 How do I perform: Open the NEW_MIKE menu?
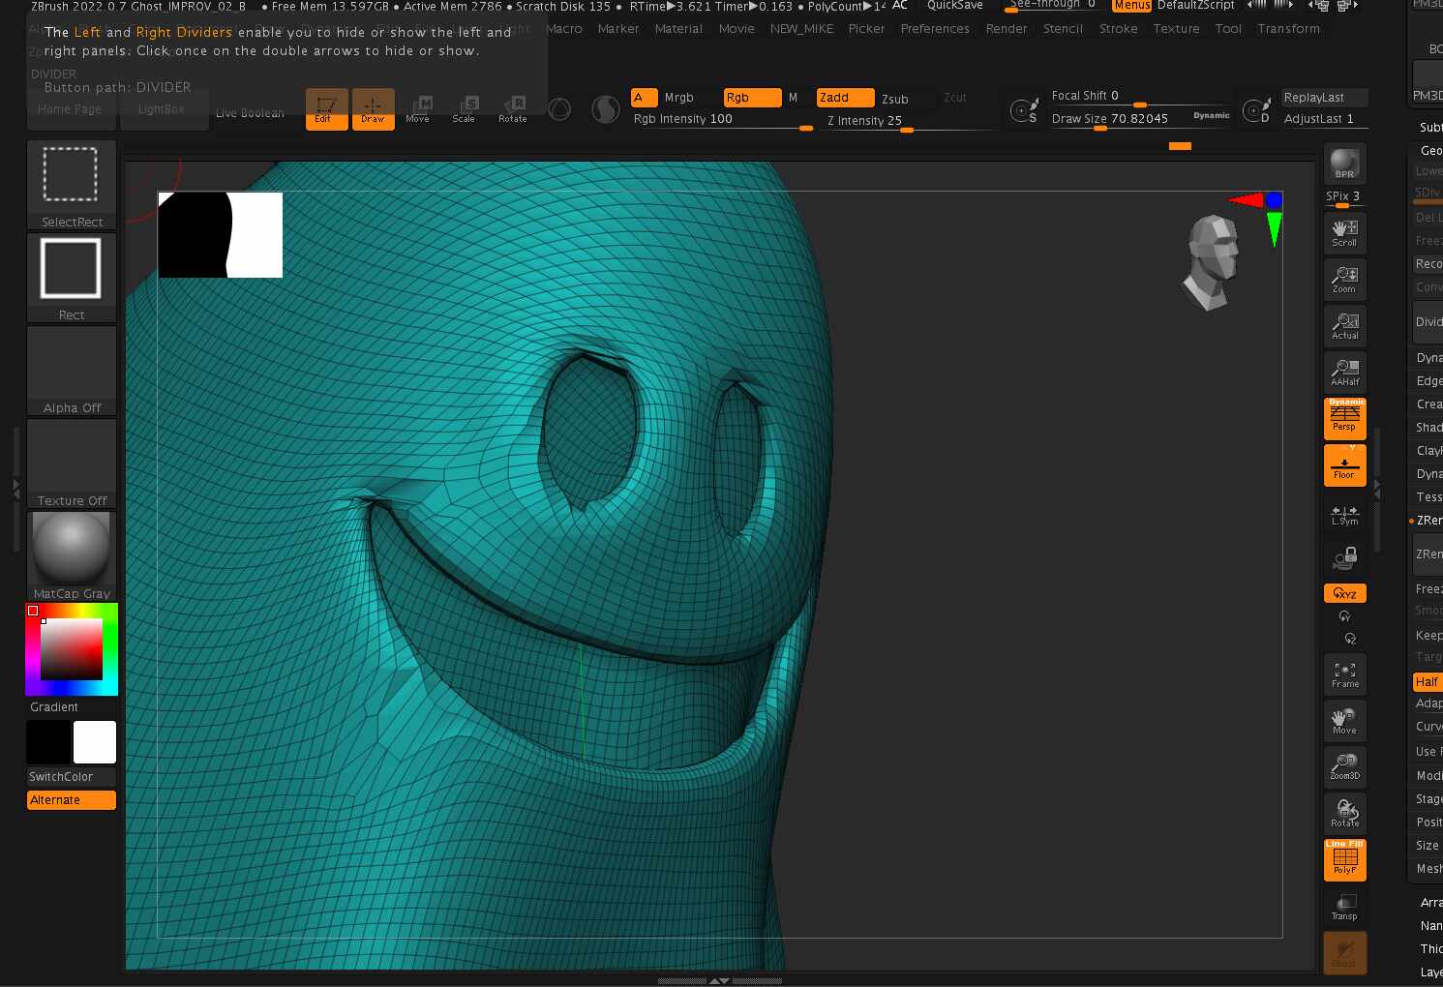tap(801, 29)
